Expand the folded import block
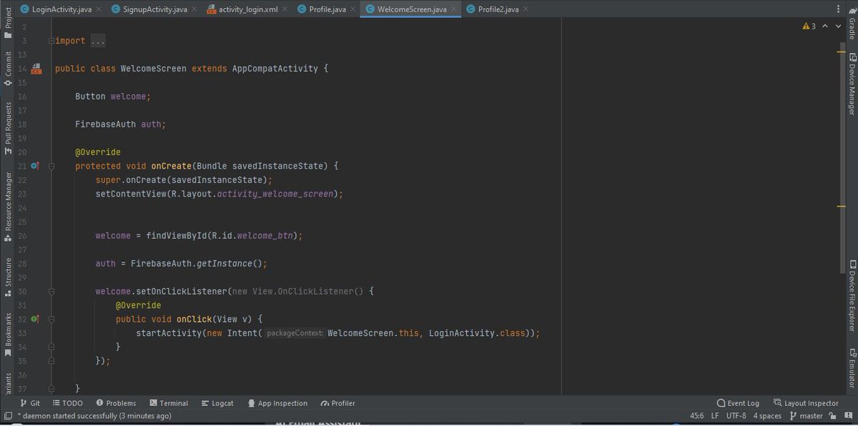This screenshot has height=426, width=858. coord(51,41)
